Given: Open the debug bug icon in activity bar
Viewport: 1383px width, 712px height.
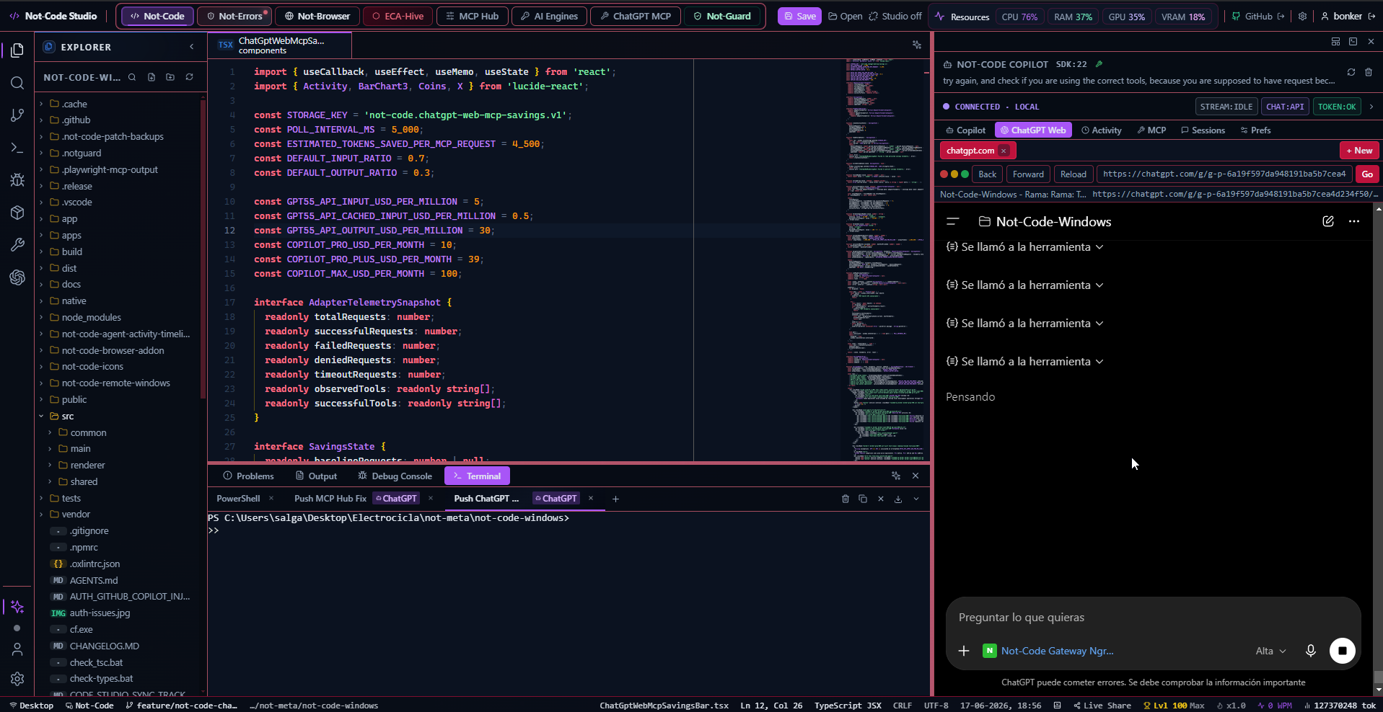Looking at the screenshot, I should (17, 180).
